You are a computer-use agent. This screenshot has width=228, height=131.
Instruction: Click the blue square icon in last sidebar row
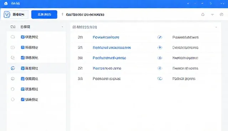coord(23,99)
